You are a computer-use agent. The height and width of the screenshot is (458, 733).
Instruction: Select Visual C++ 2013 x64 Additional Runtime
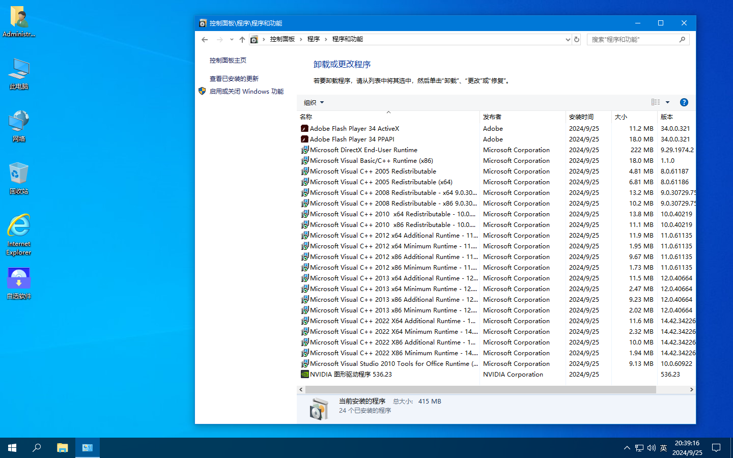click(x=496, y=278)
